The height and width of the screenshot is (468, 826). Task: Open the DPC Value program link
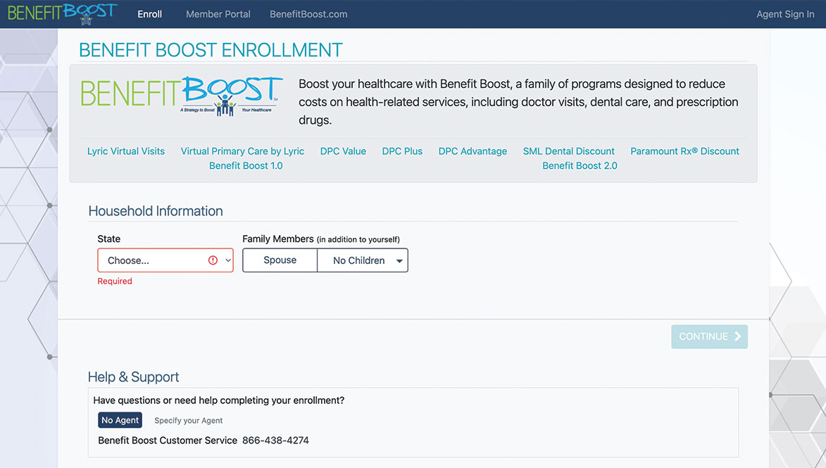343,151
